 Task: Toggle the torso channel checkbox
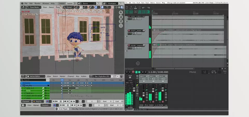46,91
